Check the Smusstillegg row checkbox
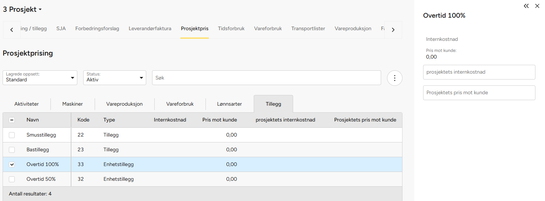545x201 pixels. 12,135
